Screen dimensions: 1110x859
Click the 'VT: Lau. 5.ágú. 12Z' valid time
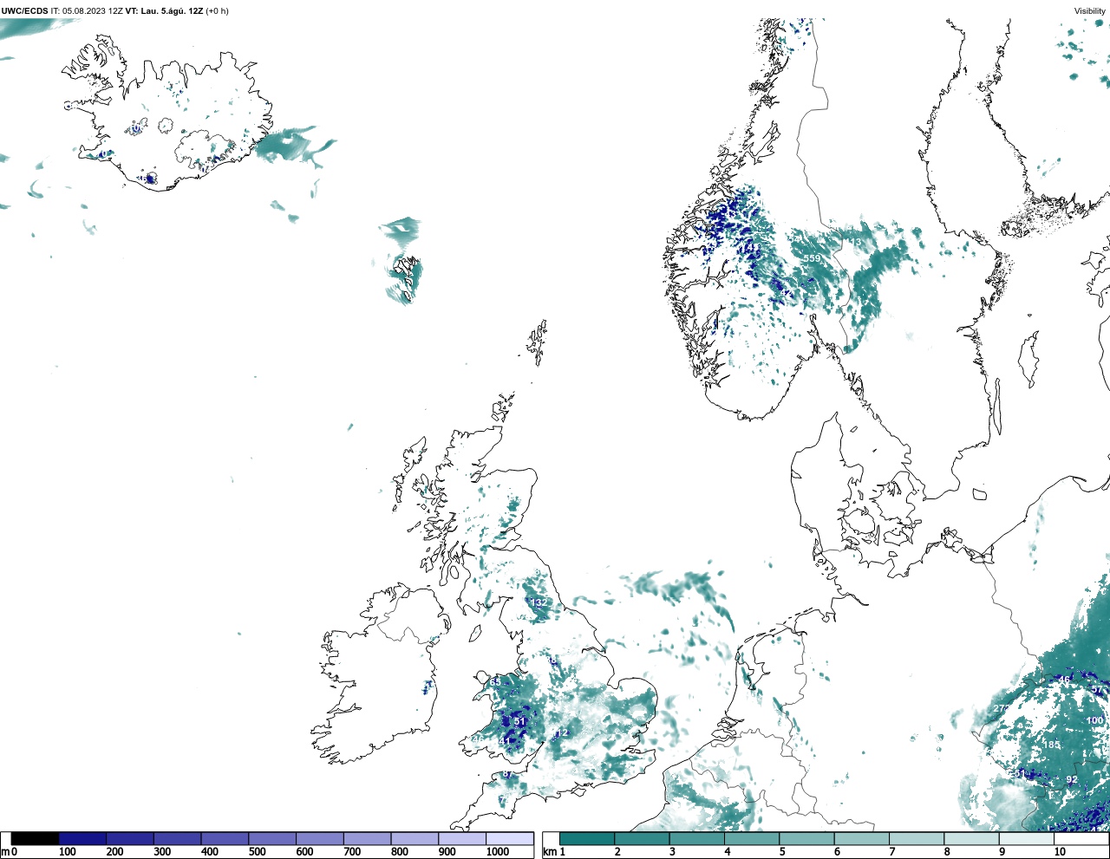164,10
